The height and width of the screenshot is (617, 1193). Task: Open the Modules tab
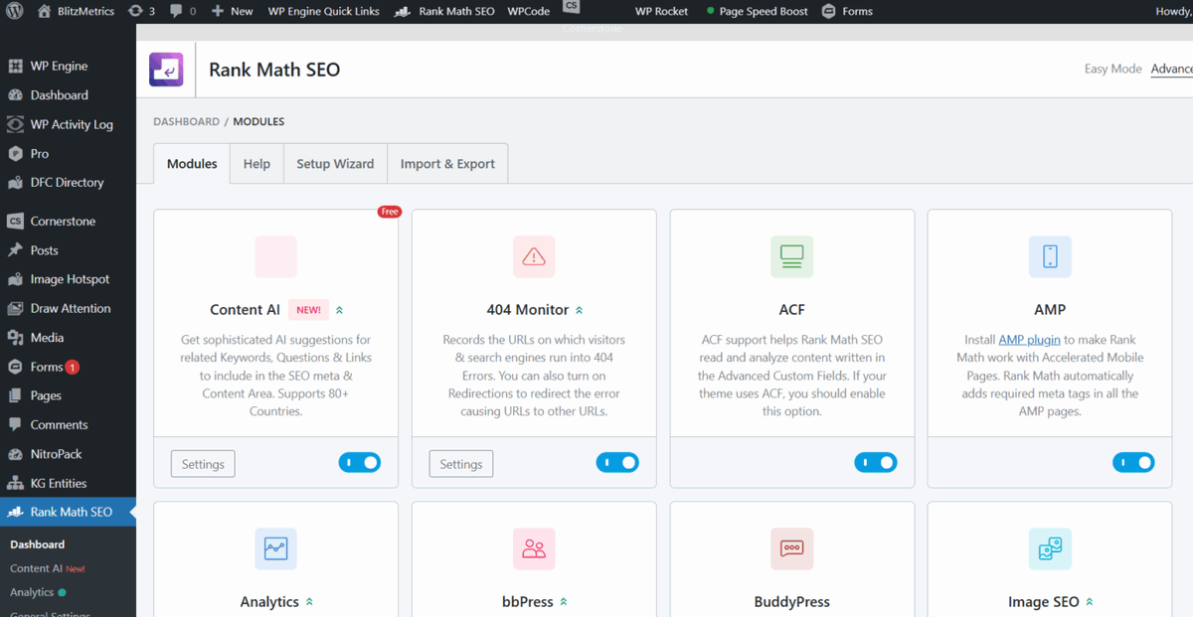pyautogui.click(x=192, y=164)
